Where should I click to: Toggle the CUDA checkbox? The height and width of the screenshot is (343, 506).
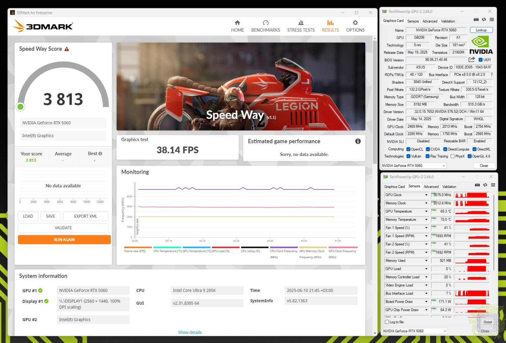428,149
